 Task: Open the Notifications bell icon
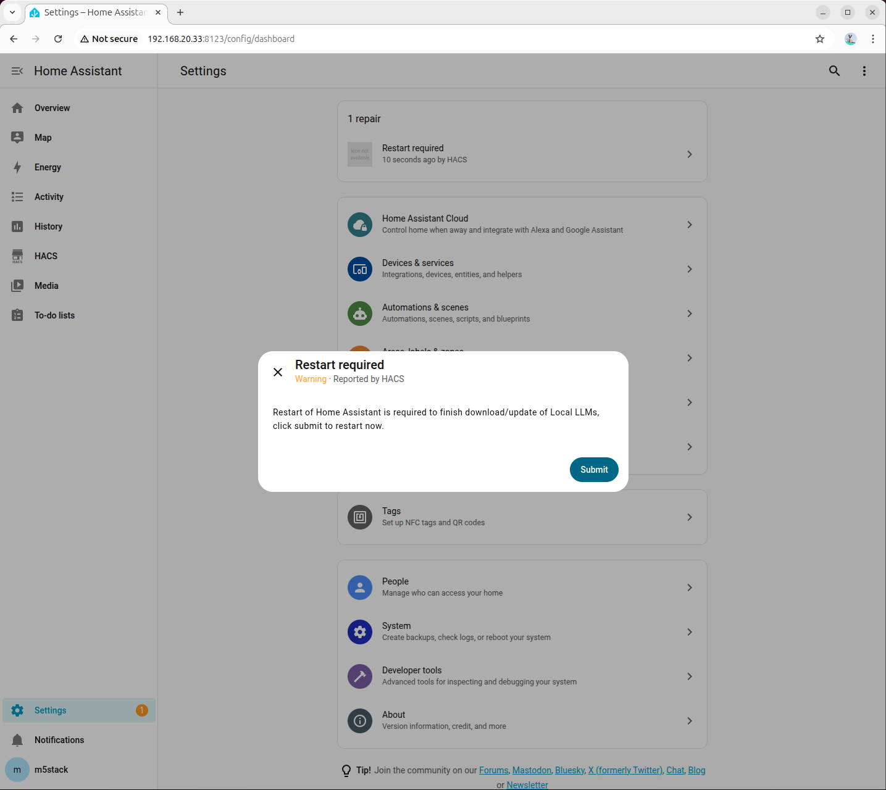click(x=17, y=740)
